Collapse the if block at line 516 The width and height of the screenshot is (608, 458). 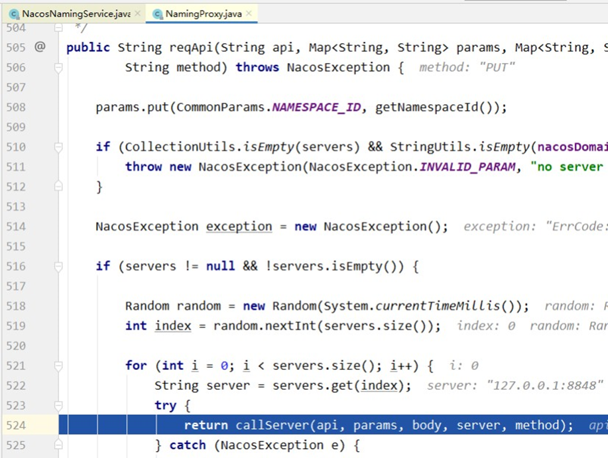58,266
